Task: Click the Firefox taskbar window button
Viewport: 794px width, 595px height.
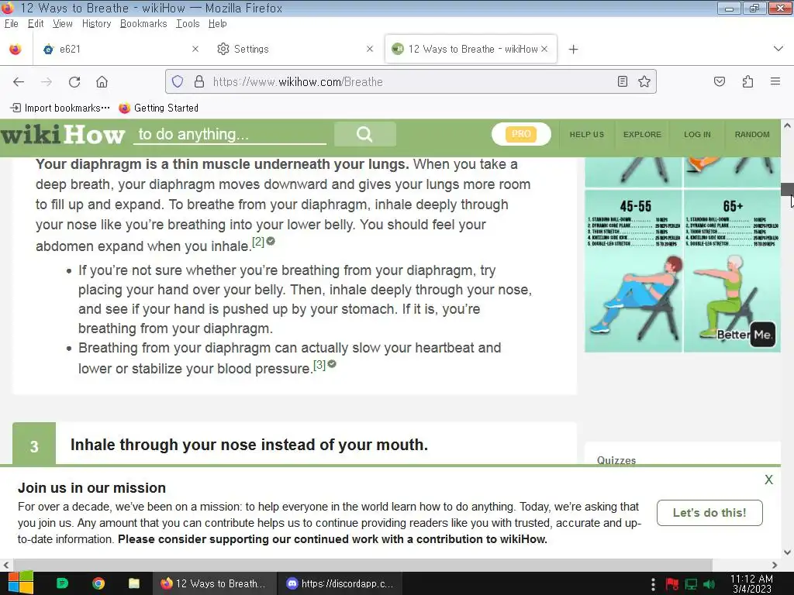Action: pos(214,583)
